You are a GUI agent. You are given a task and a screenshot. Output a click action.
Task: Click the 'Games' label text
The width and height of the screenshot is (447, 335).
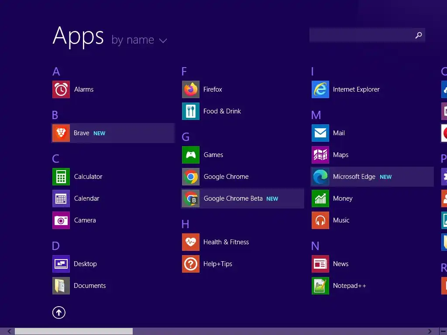pos(213,155)
